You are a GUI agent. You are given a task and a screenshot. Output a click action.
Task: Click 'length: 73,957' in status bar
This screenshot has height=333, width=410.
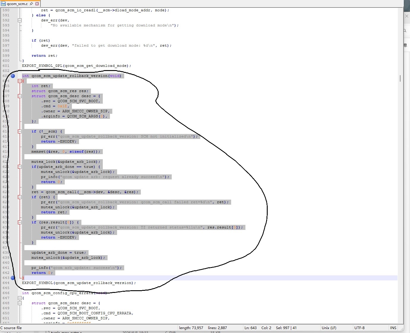191,328
